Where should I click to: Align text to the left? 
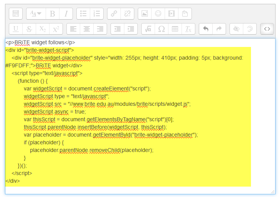click(x=73, y=29)
